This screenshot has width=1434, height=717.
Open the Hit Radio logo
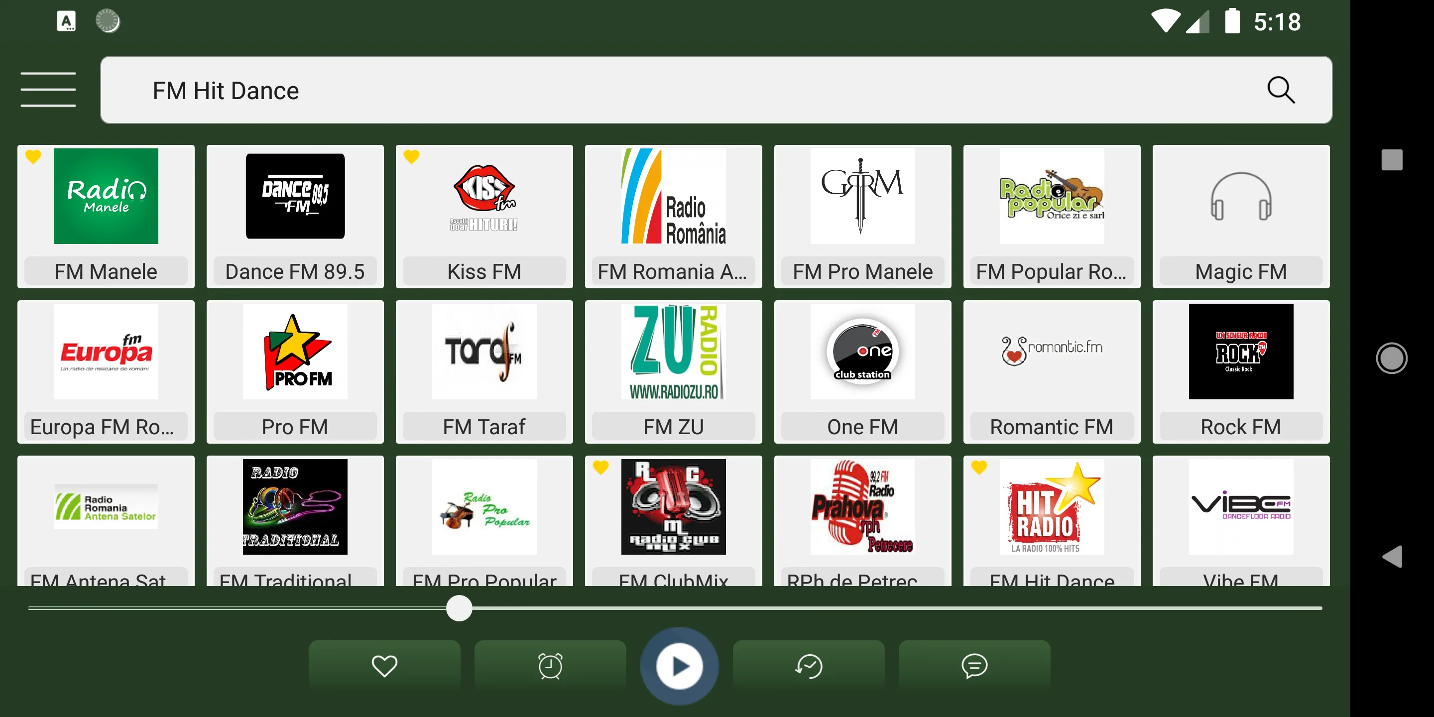click(1052, 506)
